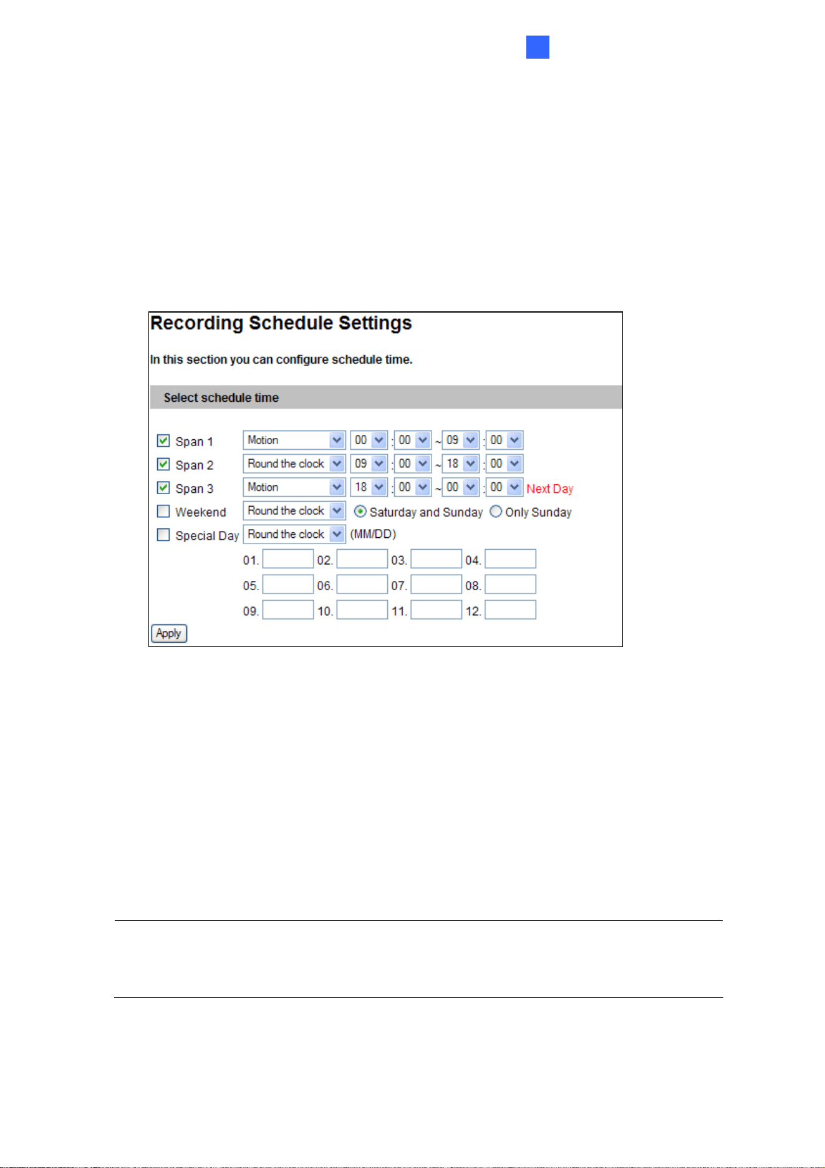Open Span 3 start hour dropdown
This screenshot has width=825, height=1168.
[x=369, y=487]
